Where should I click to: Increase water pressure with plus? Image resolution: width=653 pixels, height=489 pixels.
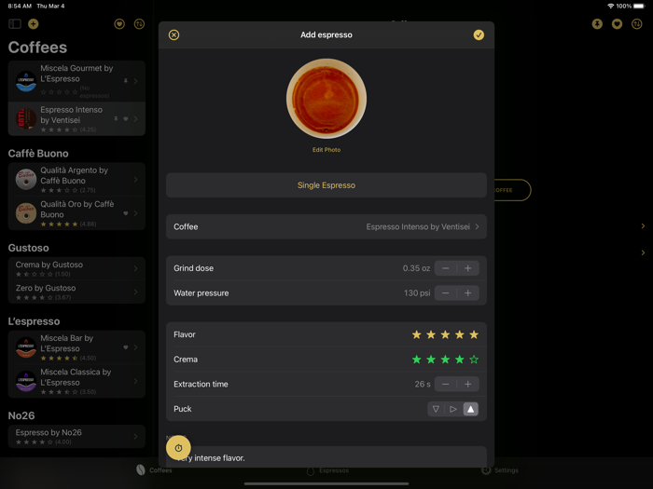pyautogui.click(x=468, y=293)
